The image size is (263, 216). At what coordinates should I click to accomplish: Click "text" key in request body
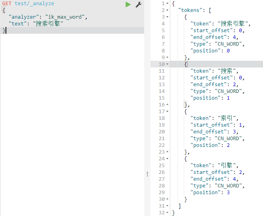click(x=17, y=24)
